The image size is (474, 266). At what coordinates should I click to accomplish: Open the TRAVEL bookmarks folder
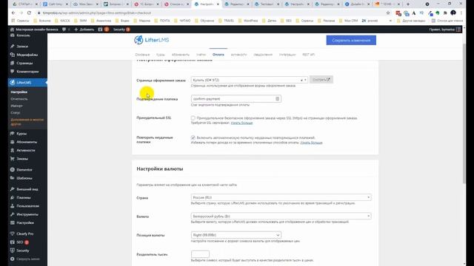click(226, 21)
